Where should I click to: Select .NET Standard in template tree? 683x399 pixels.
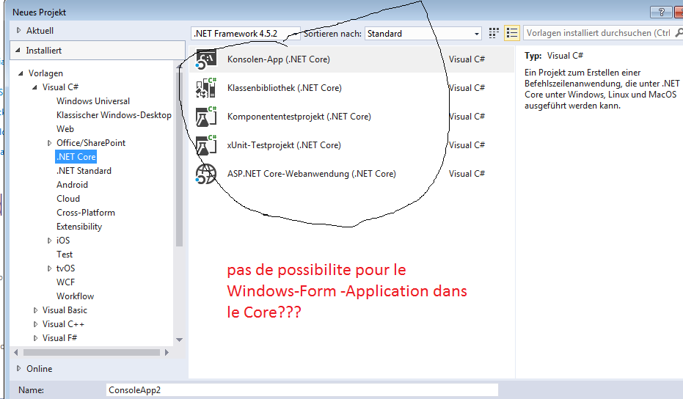pos(84,171)
